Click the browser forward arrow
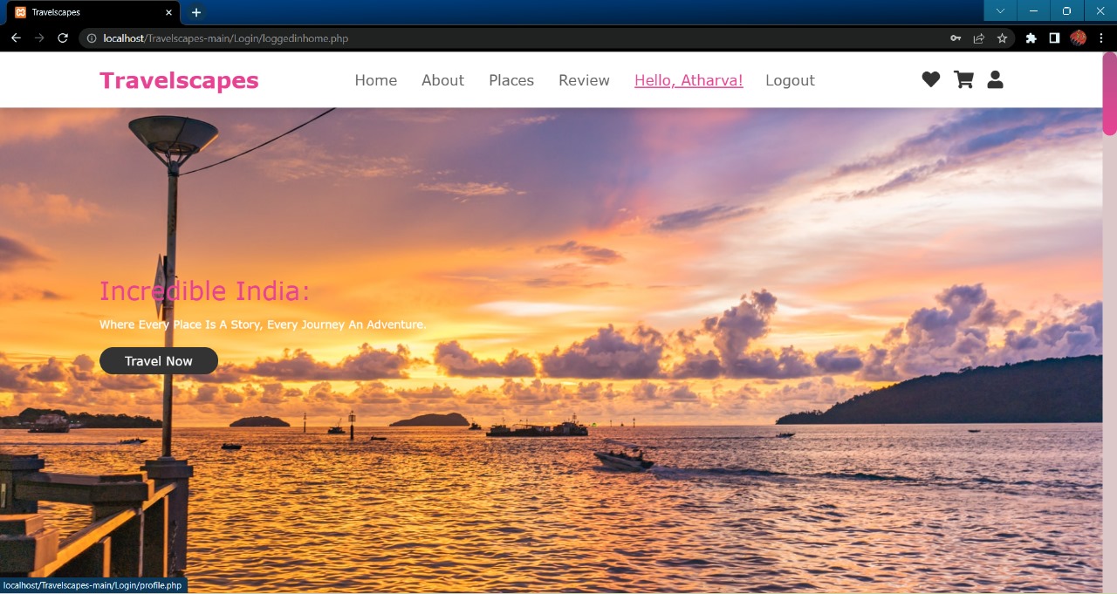Image resolution: width=1117 pixels, height=594 pixels. [39, 38]
